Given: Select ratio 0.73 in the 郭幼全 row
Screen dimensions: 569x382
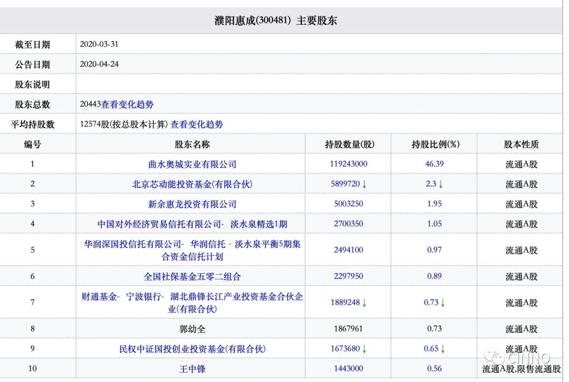Looking at the screenshot, I should tap(434, 329).
